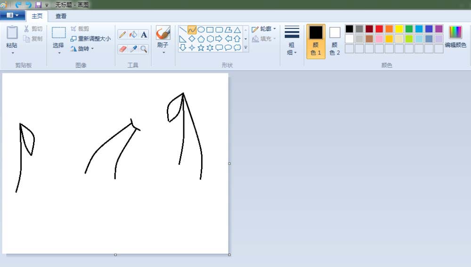Choose the Six-point star shape
471x267 pixels.
pyautogui.click(x=210, y=47)
